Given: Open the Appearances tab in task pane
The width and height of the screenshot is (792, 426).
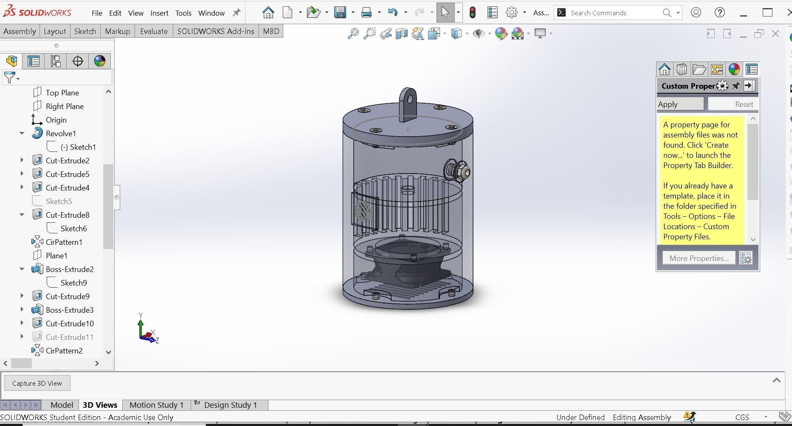Looking at the screenshot, I should 734,69.
